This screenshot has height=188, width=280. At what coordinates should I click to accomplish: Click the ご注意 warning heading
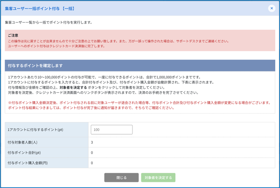point(13,35)
